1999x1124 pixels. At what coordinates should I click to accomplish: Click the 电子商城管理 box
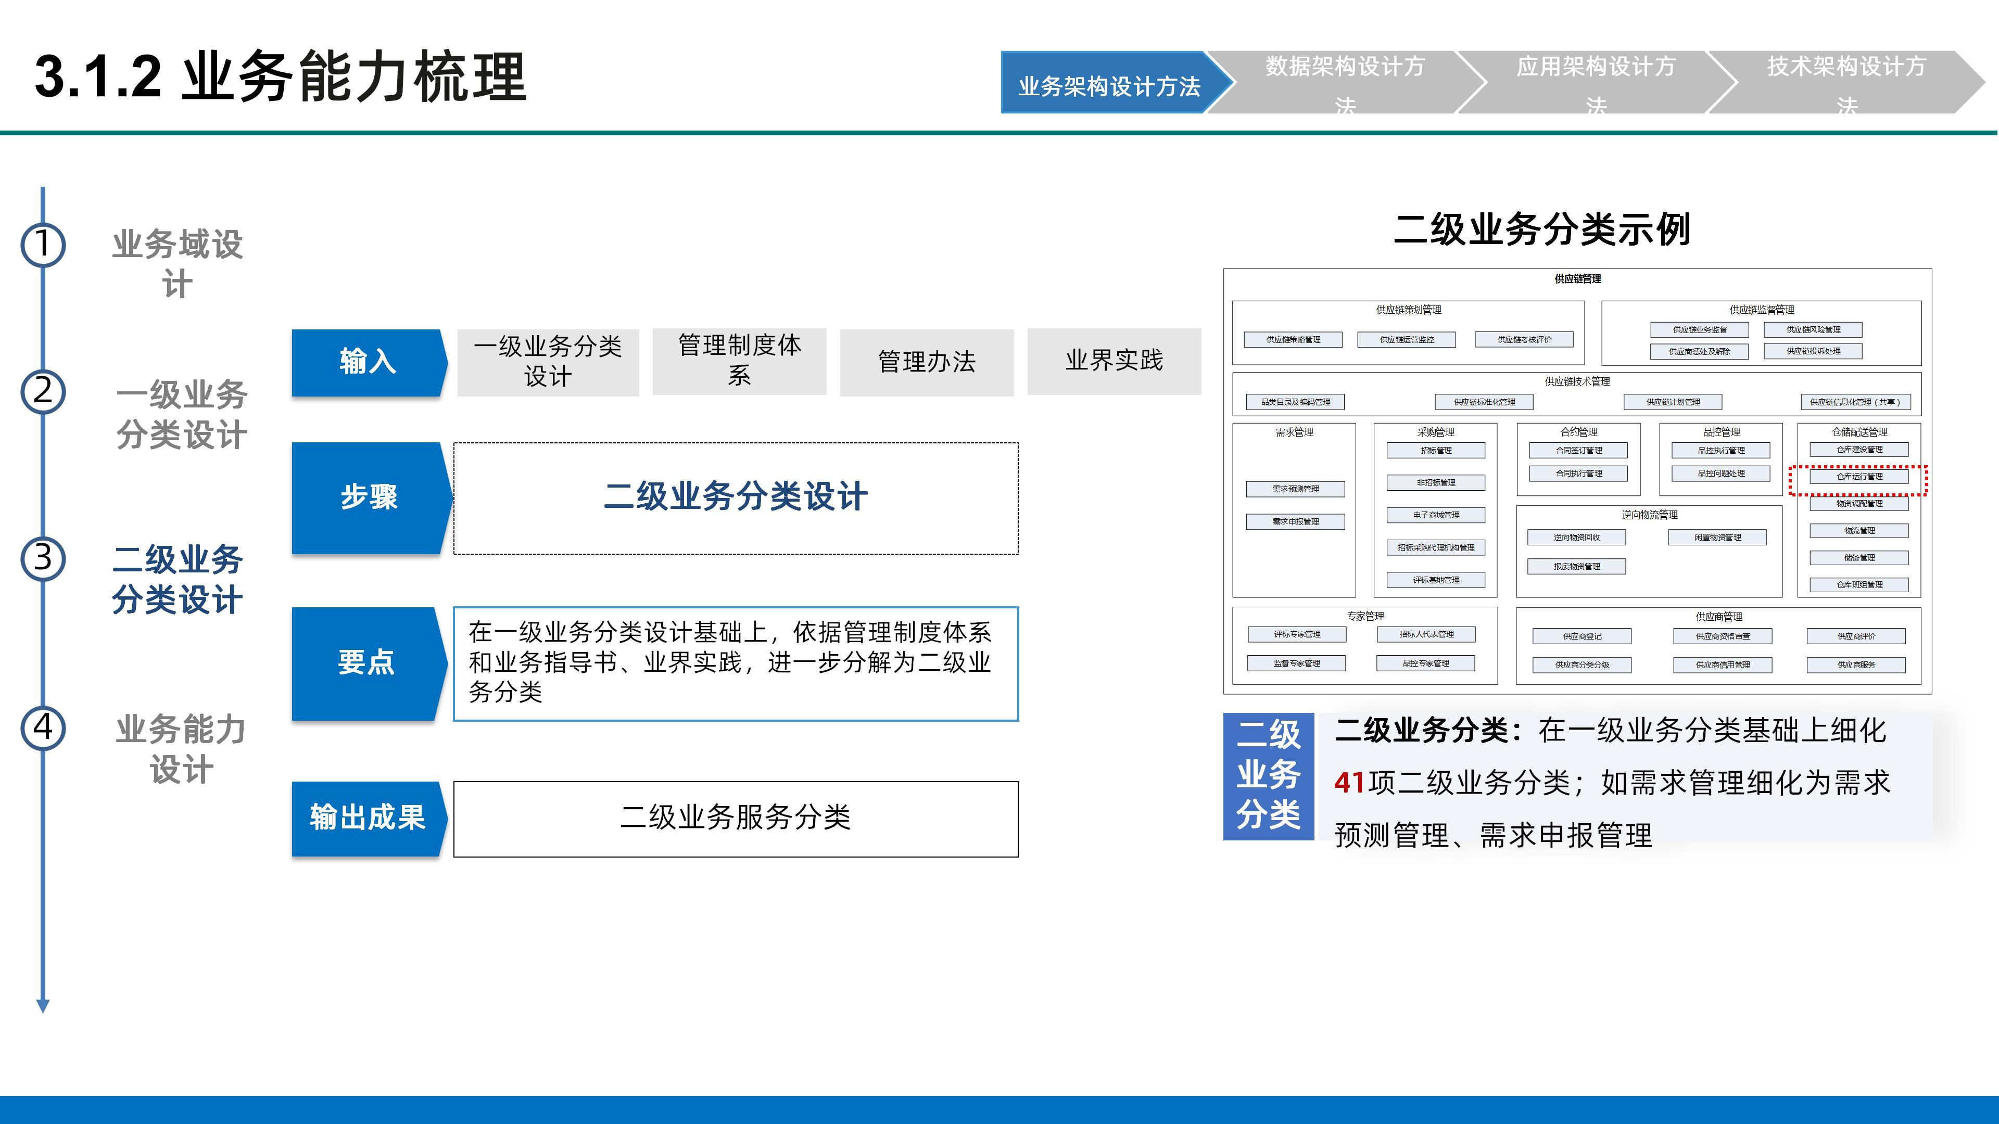(x=1436, y=515)
